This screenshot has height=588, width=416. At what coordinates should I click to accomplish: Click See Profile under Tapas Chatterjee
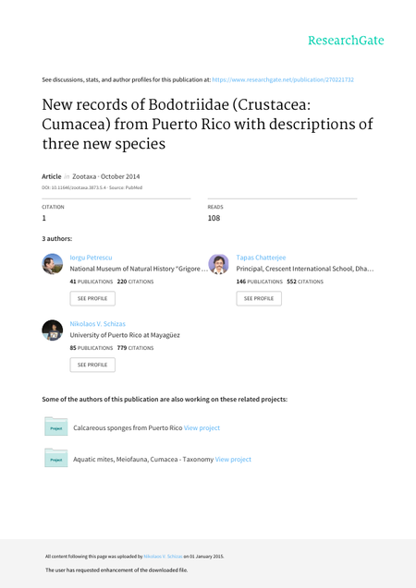coord(259,298)
